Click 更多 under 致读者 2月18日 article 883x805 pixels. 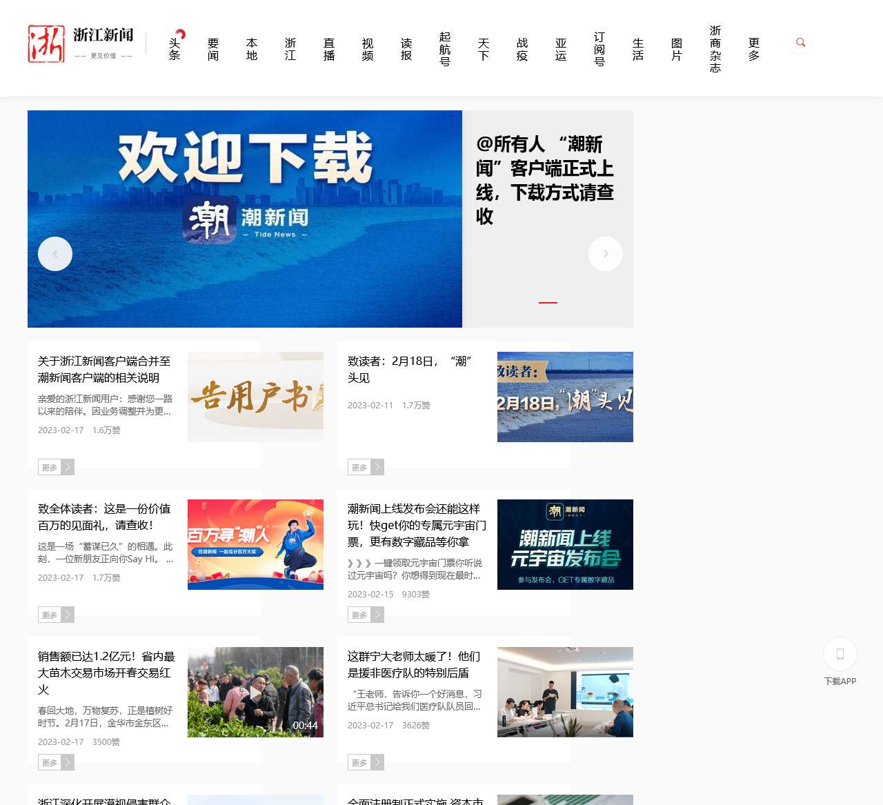366,467
